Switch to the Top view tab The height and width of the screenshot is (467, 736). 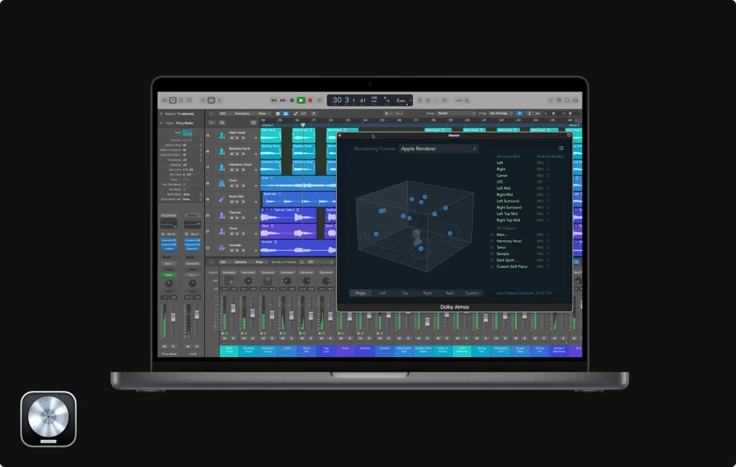[405, 293]
